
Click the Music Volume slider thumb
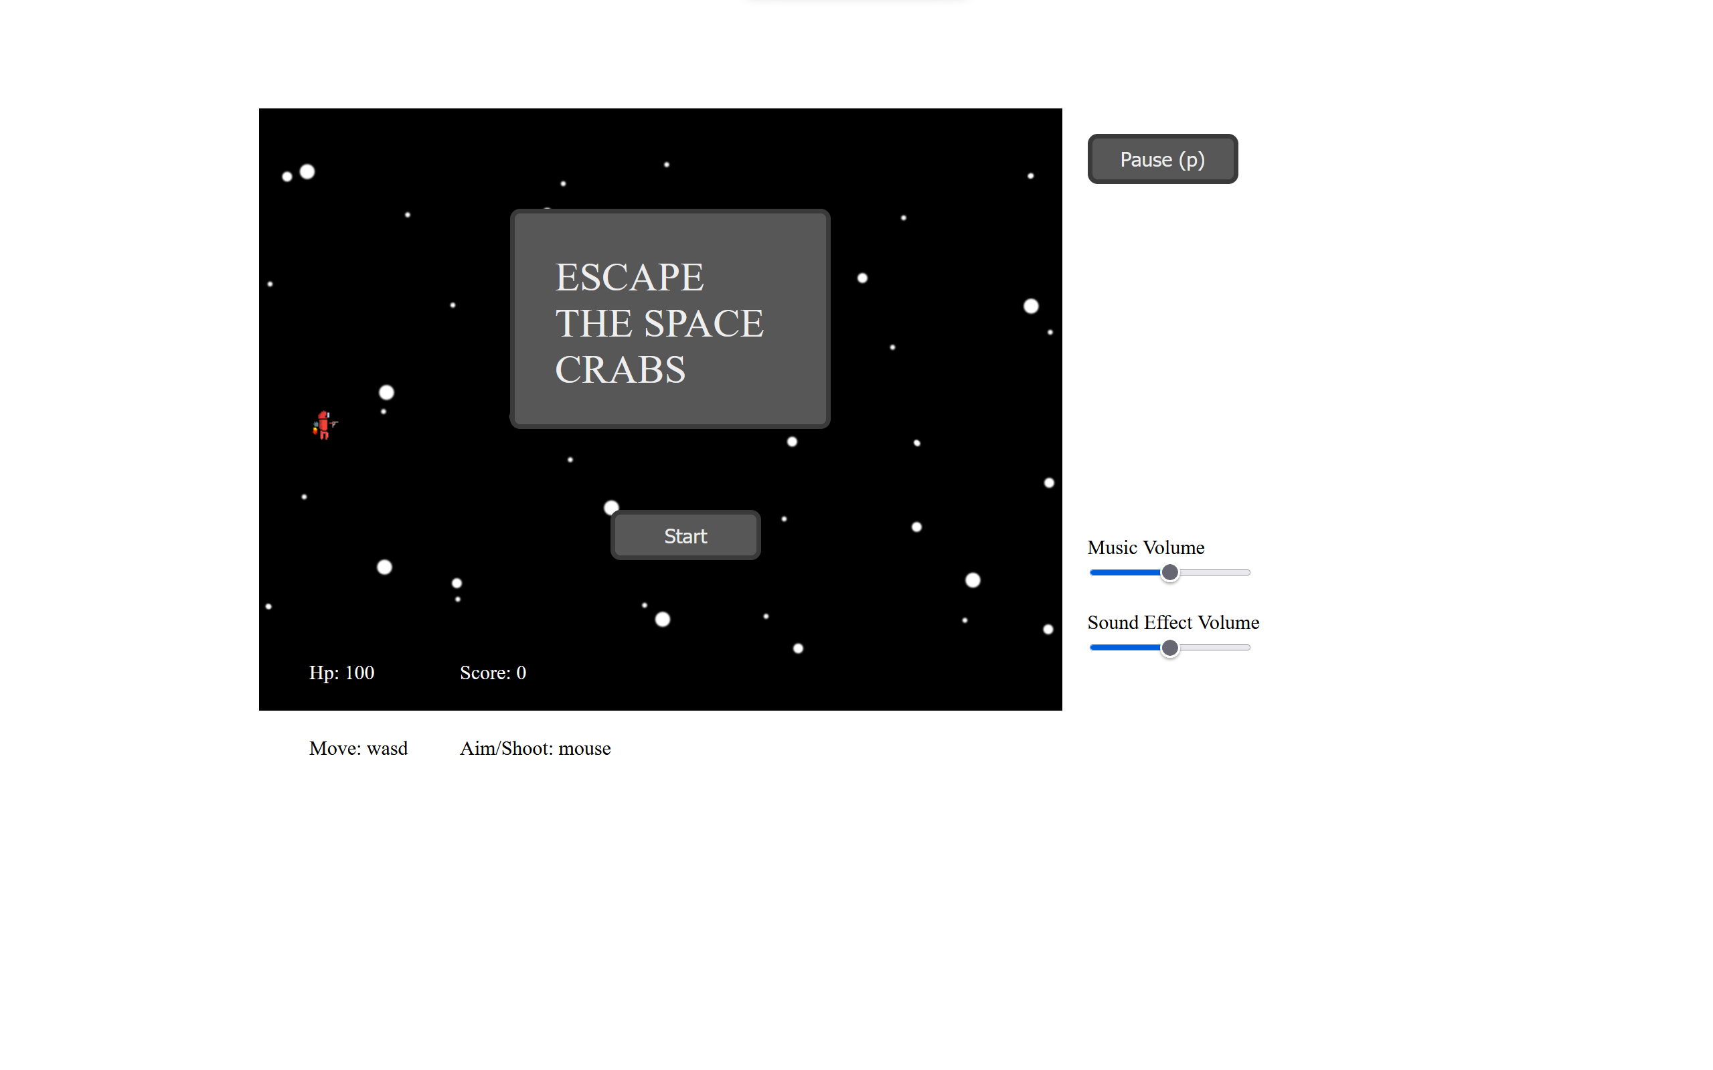(x=1169, y=573)
